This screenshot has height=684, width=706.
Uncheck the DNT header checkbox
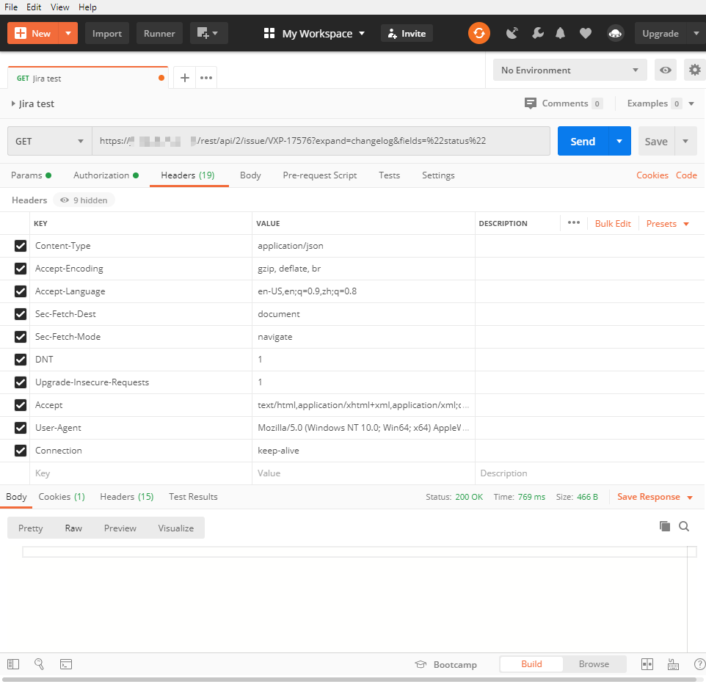click(x=21, y=360)
